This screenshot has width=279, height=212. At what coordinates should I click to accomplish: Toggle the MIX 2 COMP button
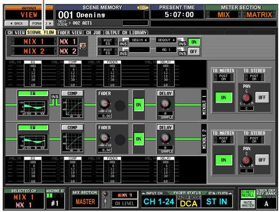[72, 127]
